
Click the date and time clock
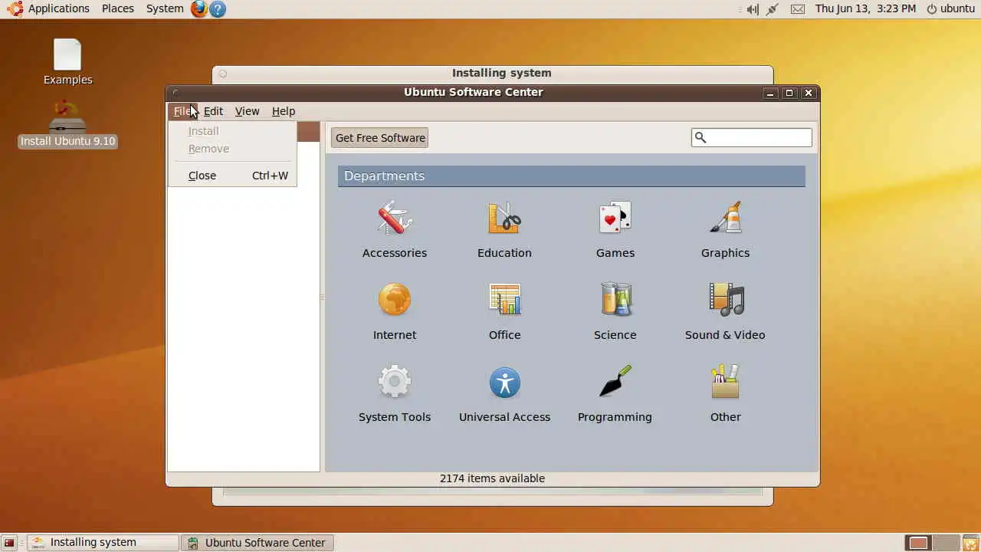pyautogui.click(x=865, y=8)
